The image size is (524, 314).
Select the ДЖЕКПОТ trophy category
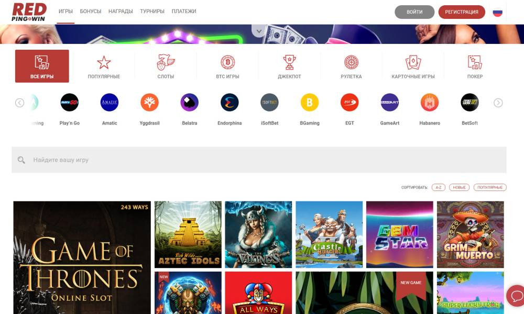coord(289,67)
